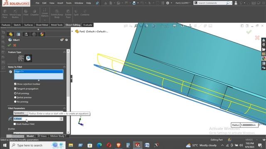The width and height of the screenshot is (266, 149).
Task: Select Full preview radio button
Action: 15,93
